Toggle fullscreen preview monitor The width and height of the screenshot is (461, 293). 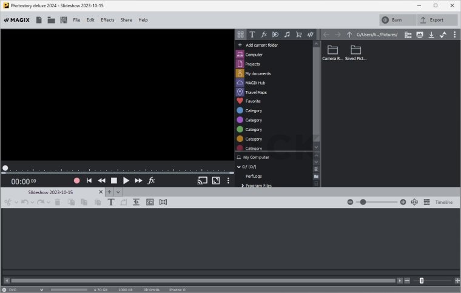(x=216, y=180)
